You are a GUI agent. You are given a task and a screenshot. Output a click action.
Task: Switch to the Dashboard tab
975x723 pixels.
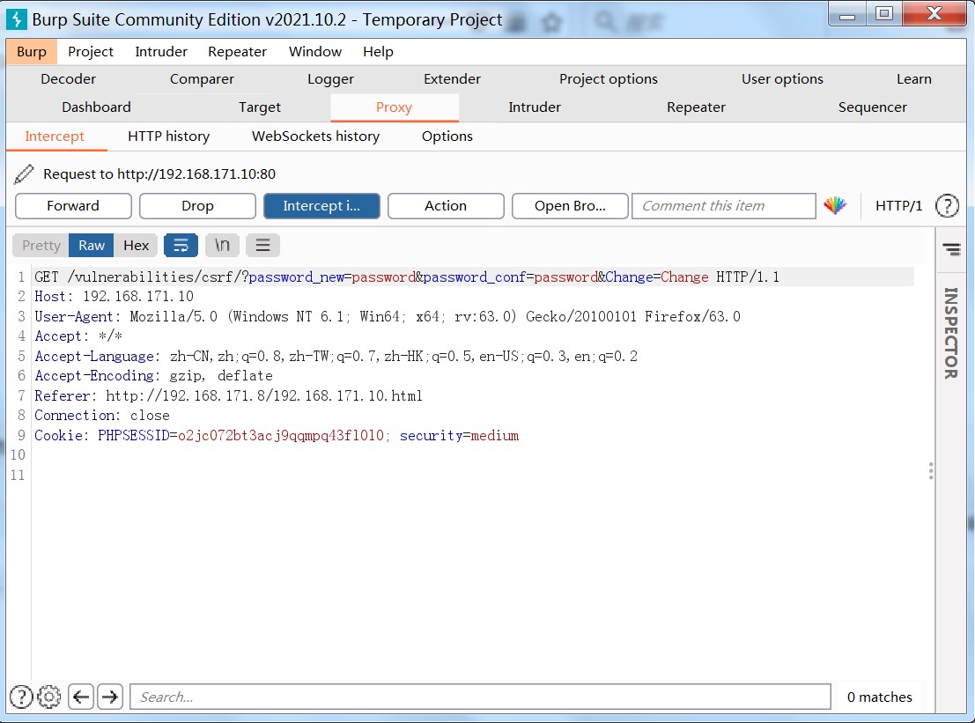click(x=96, y=107)
